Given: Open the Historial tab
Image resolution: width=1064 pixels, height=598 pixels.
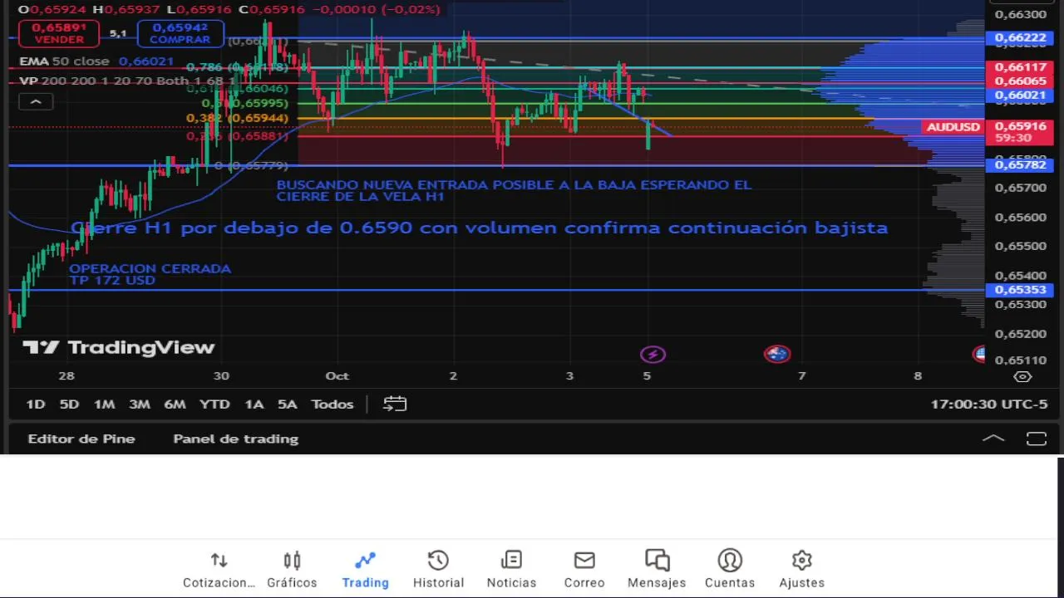Looking at the screenshot, I should point(438,570).
